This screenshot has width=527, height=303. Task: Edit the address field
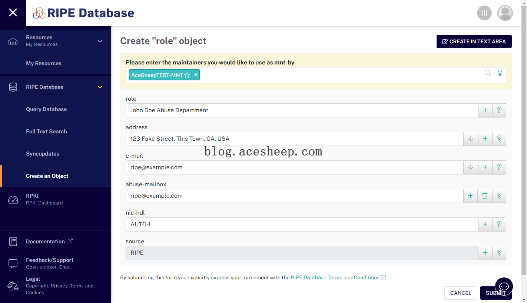[295, 139]
